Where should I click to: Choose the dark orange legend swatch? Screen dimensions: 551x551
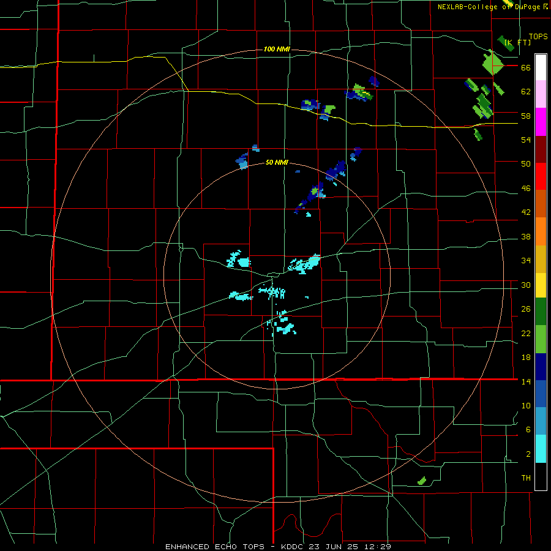(x=541, y=204)
